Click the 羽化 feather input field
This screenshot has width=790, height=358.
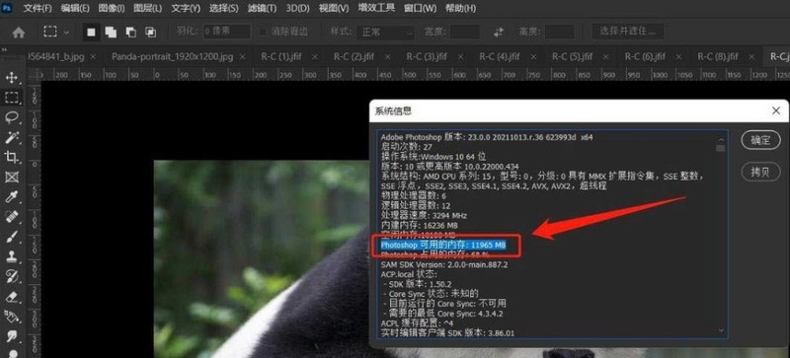[x=227, y=32]
